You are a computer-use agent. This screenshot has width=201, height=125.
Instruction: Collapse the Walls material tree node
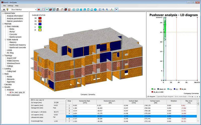point(6,40)
